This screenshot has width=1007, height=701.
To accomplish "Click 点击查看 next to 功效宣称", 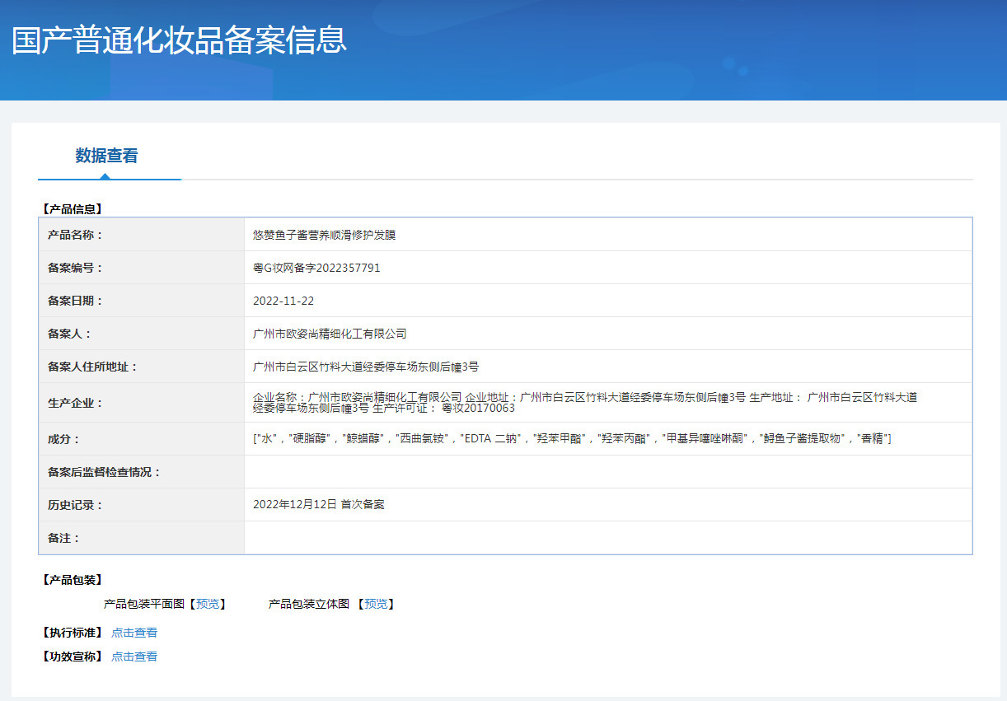I will (x=134, y=657).
